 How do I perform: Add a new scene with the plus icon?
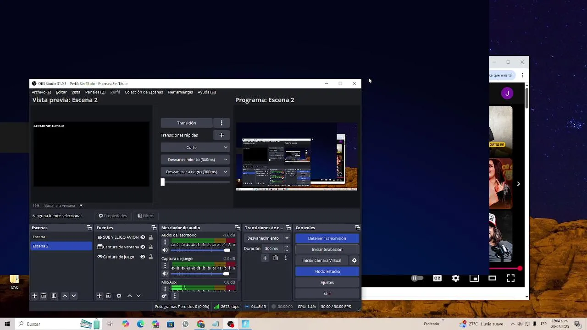(34, 296)
